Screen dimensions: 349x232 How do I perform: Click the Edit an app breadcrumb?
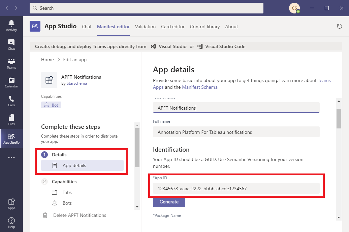tap(75, 60)
